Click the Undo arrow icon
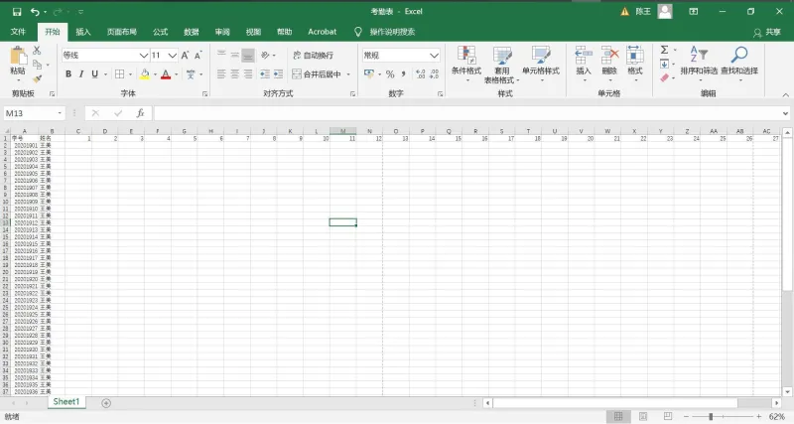794x424 pixels. 35,12
